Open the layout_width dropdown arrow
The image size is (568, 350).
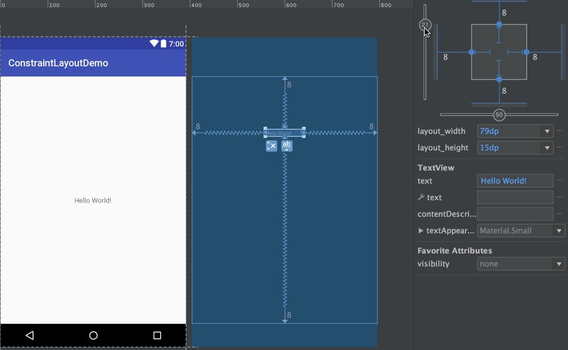547,131
